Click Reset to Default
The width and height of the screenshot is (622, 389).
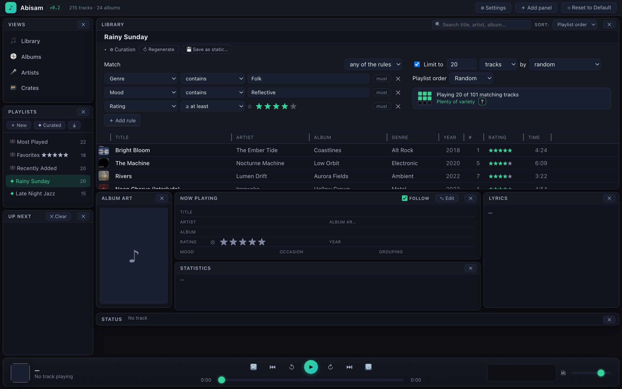589,8
